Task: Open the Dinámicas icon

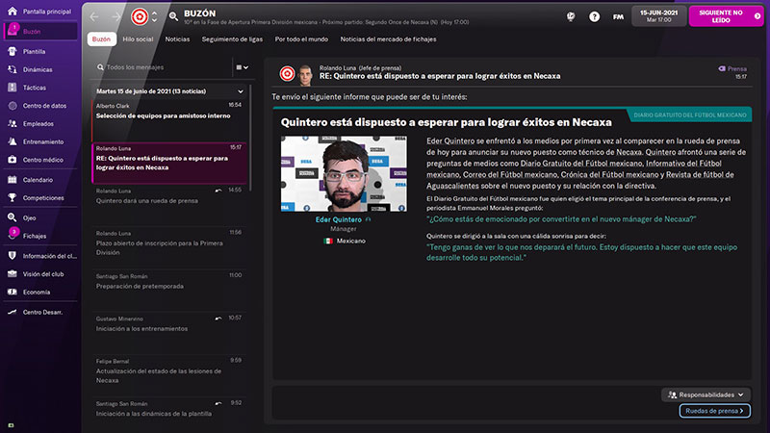Action: (13, 69)
